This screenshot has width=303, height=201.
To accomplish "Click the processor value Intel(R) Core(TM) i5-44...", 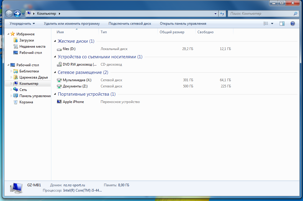I will [x=83, y=190].
